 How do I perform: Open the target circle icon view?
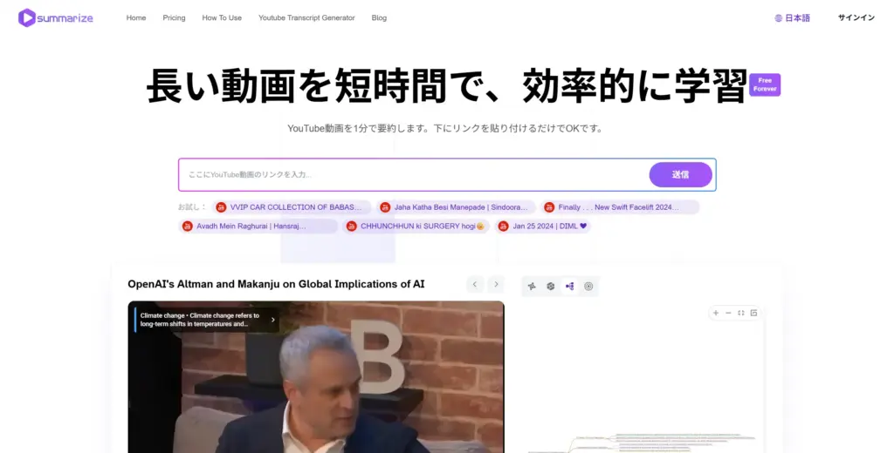click(588, 287)
